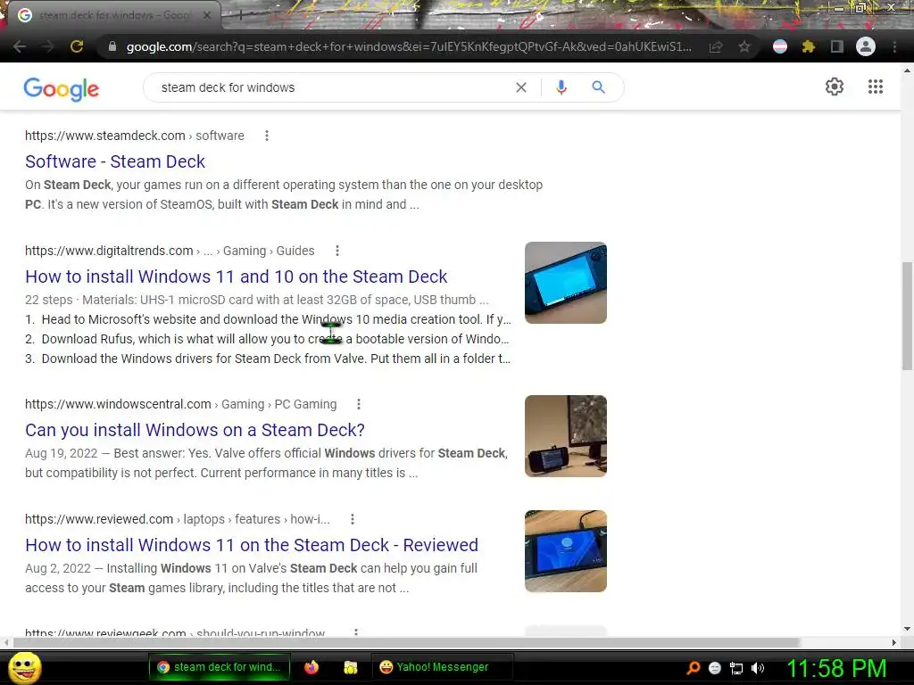Reload the Google search page
This screenshot has height=685, width=914.
click(x=77, y=46)
